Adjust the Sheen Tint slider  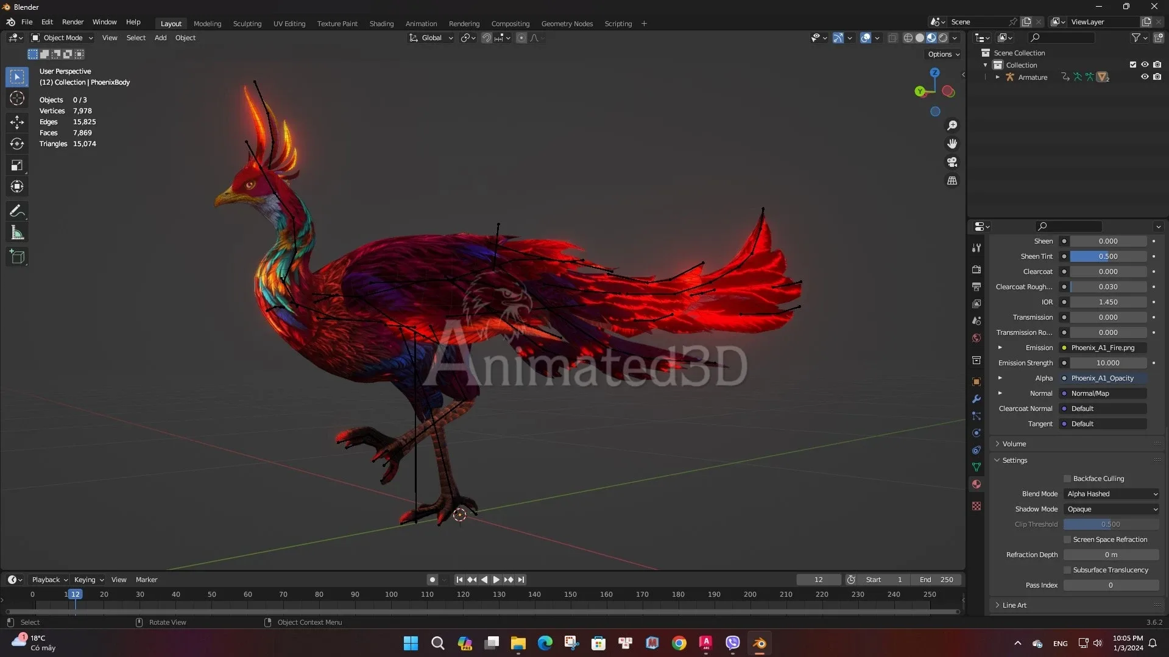[x=1107, y=256]
